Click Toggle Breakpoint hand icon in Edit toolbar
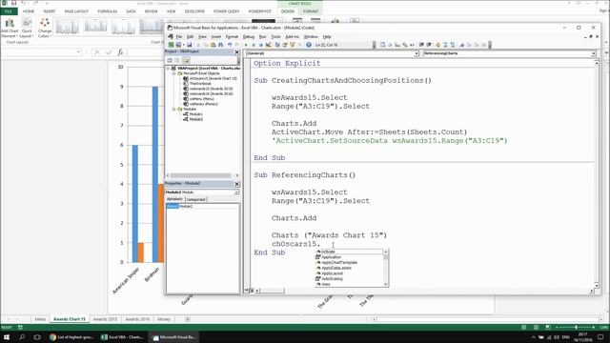Image resolution: width=610 pixels, height=343 pixels. tap(437, 45)
